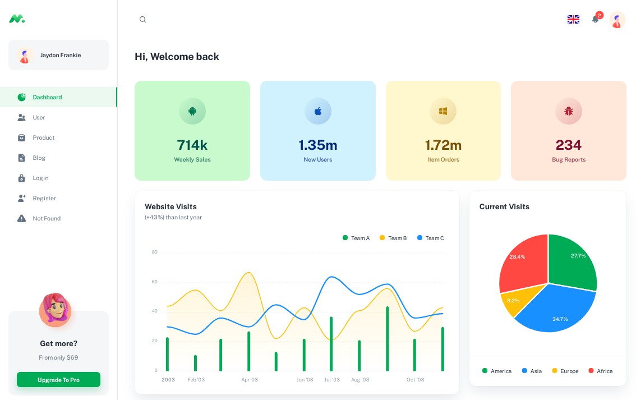
Task: Toggle Team B series in Website Visits legend
Action: 393,238
